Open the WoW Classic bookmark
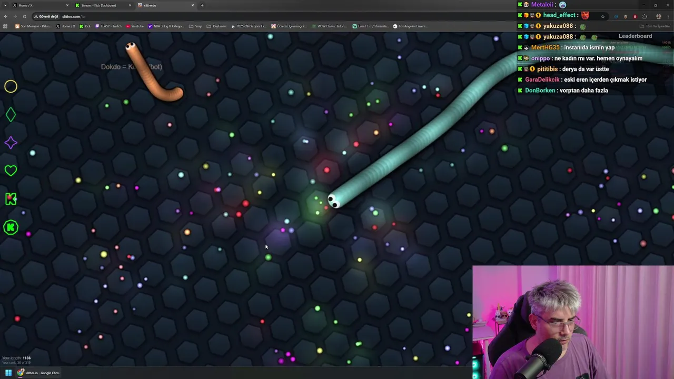674x379 pixels. tap(329, 26)
